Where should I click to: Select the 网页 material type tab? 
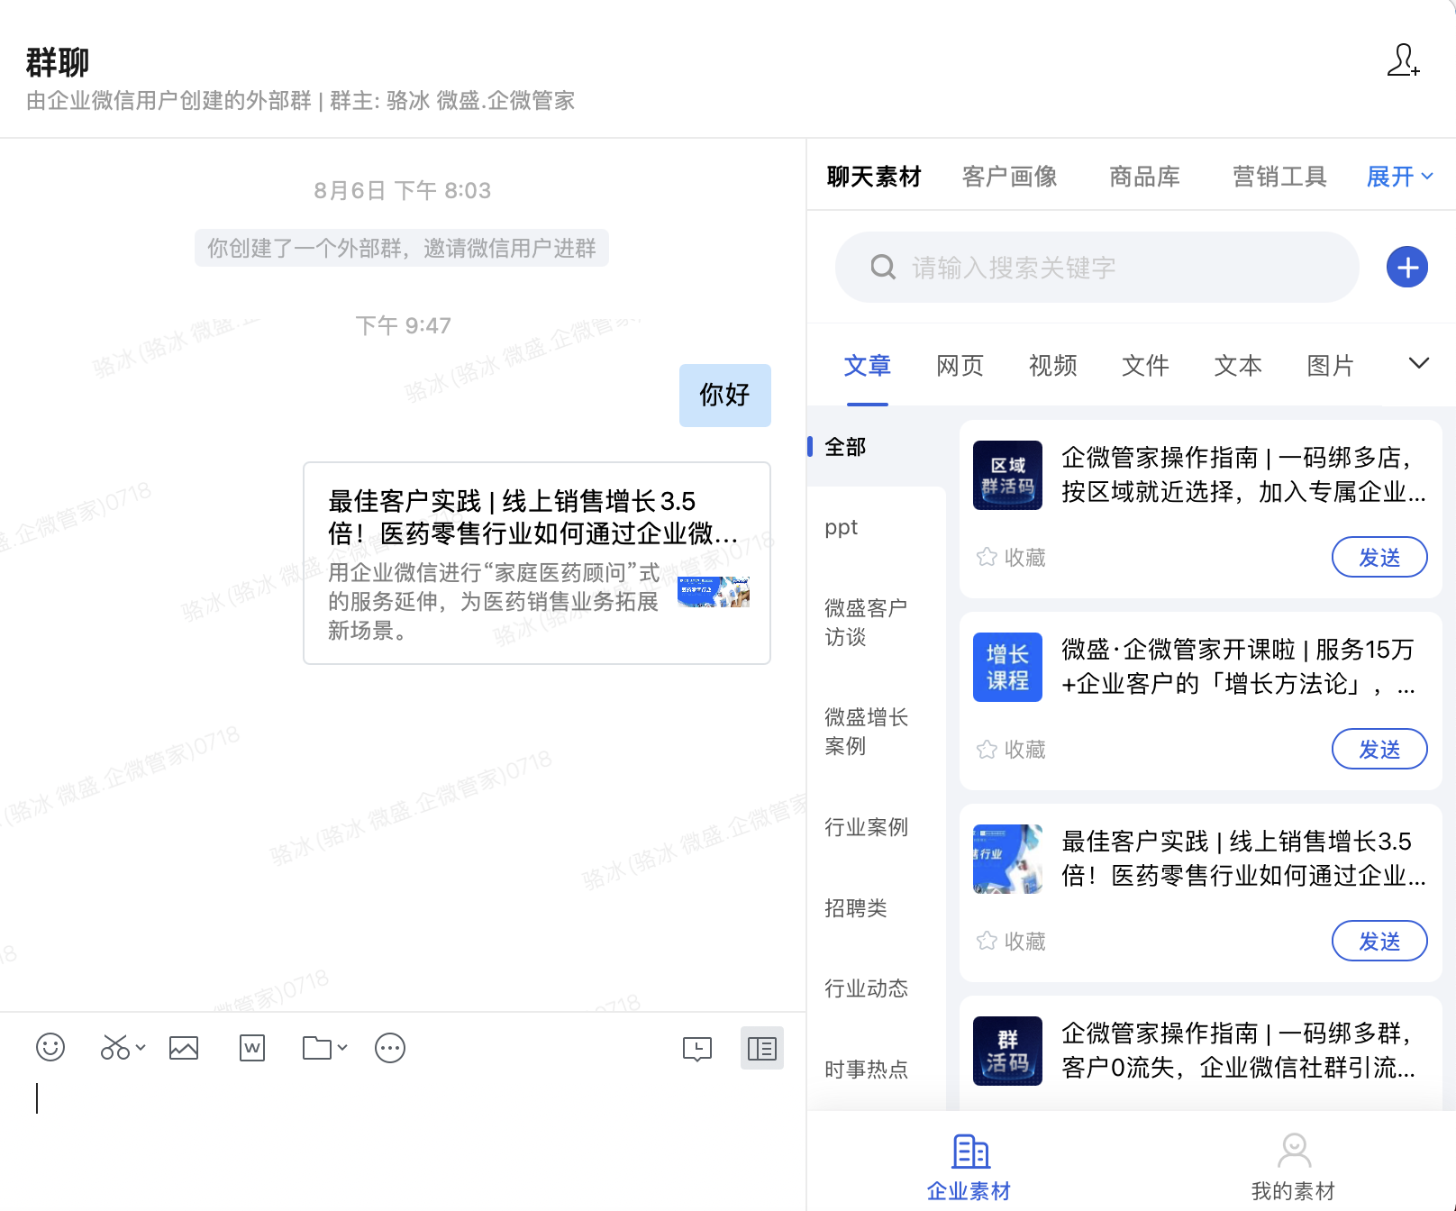(x=960, y=366)
